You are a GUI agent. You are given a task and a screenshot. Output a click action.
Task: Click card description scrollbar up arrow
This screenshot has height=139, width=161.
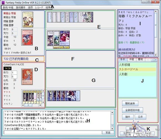pyautogui.click(x=156, y=11)
